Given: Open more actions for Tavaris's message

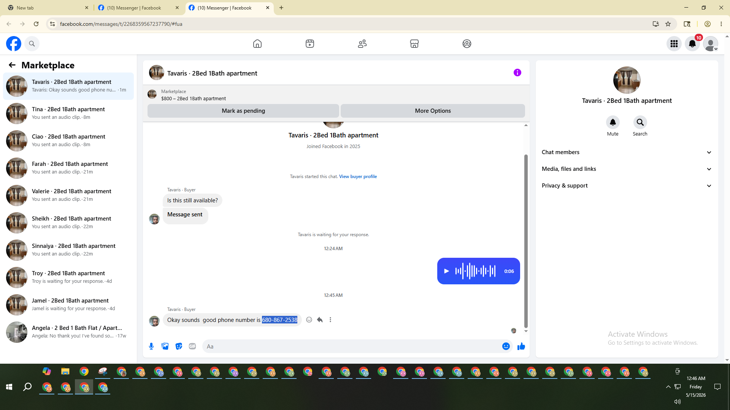Looking at the screenshot, I should click(x=330, y=320).
